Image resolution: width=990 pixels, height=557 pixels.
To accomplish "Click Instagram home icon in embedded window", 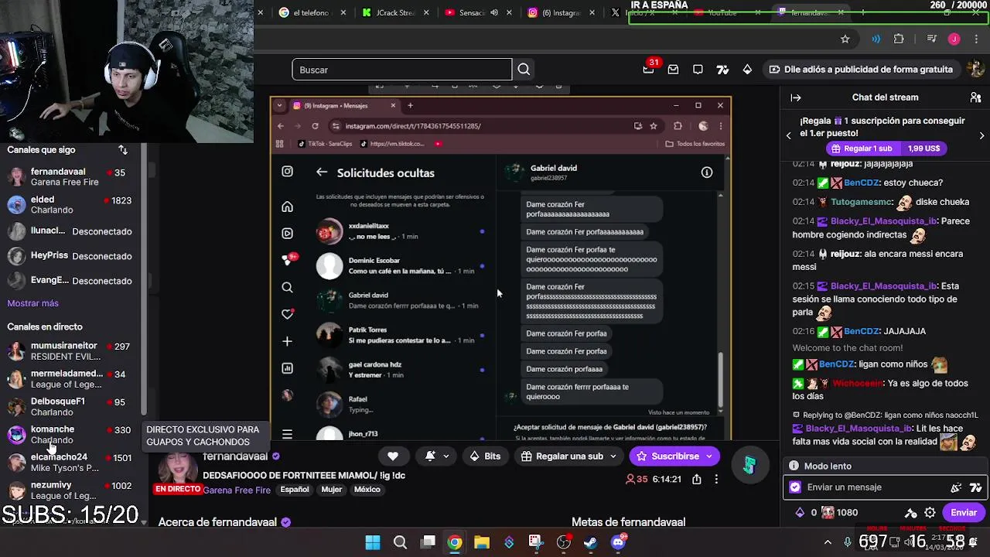I will coord(287,207).
